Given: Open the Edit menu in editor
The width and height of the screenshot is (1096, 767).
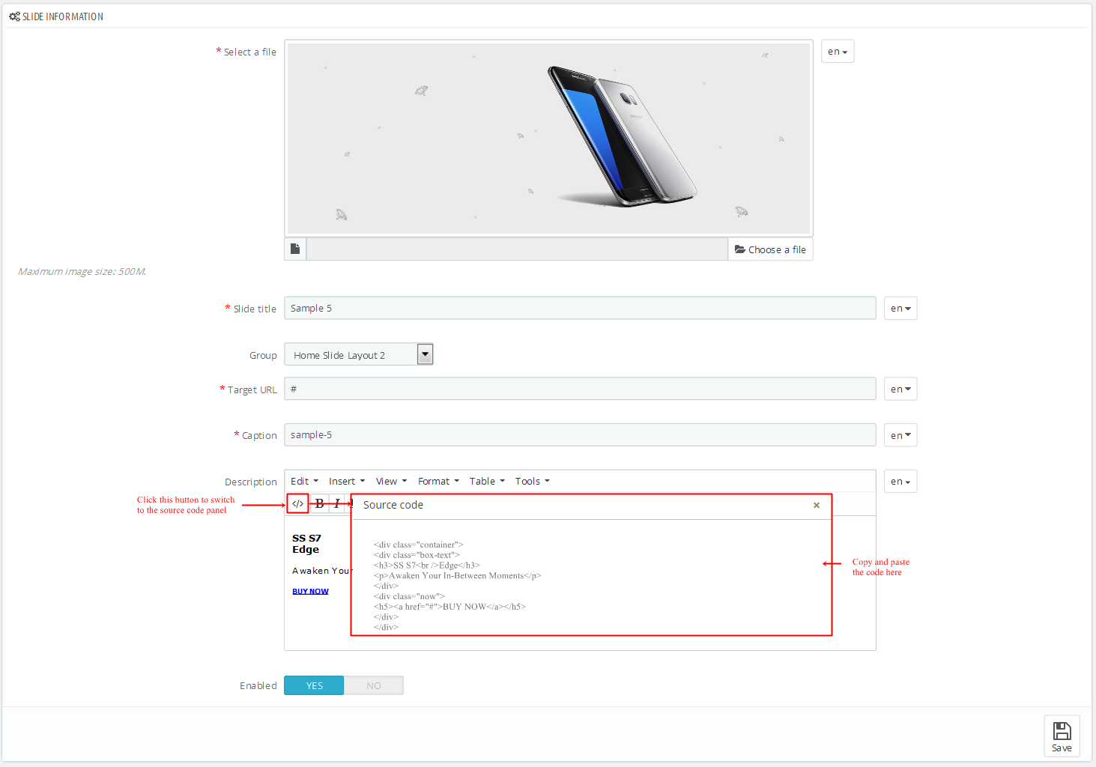Looking at the screenshot, I should click(304, 482).
